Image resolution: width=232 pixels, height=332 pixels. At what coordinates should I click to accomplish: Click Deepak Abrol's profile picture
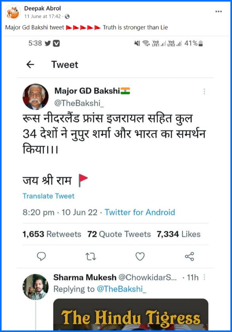click(13, 13)
